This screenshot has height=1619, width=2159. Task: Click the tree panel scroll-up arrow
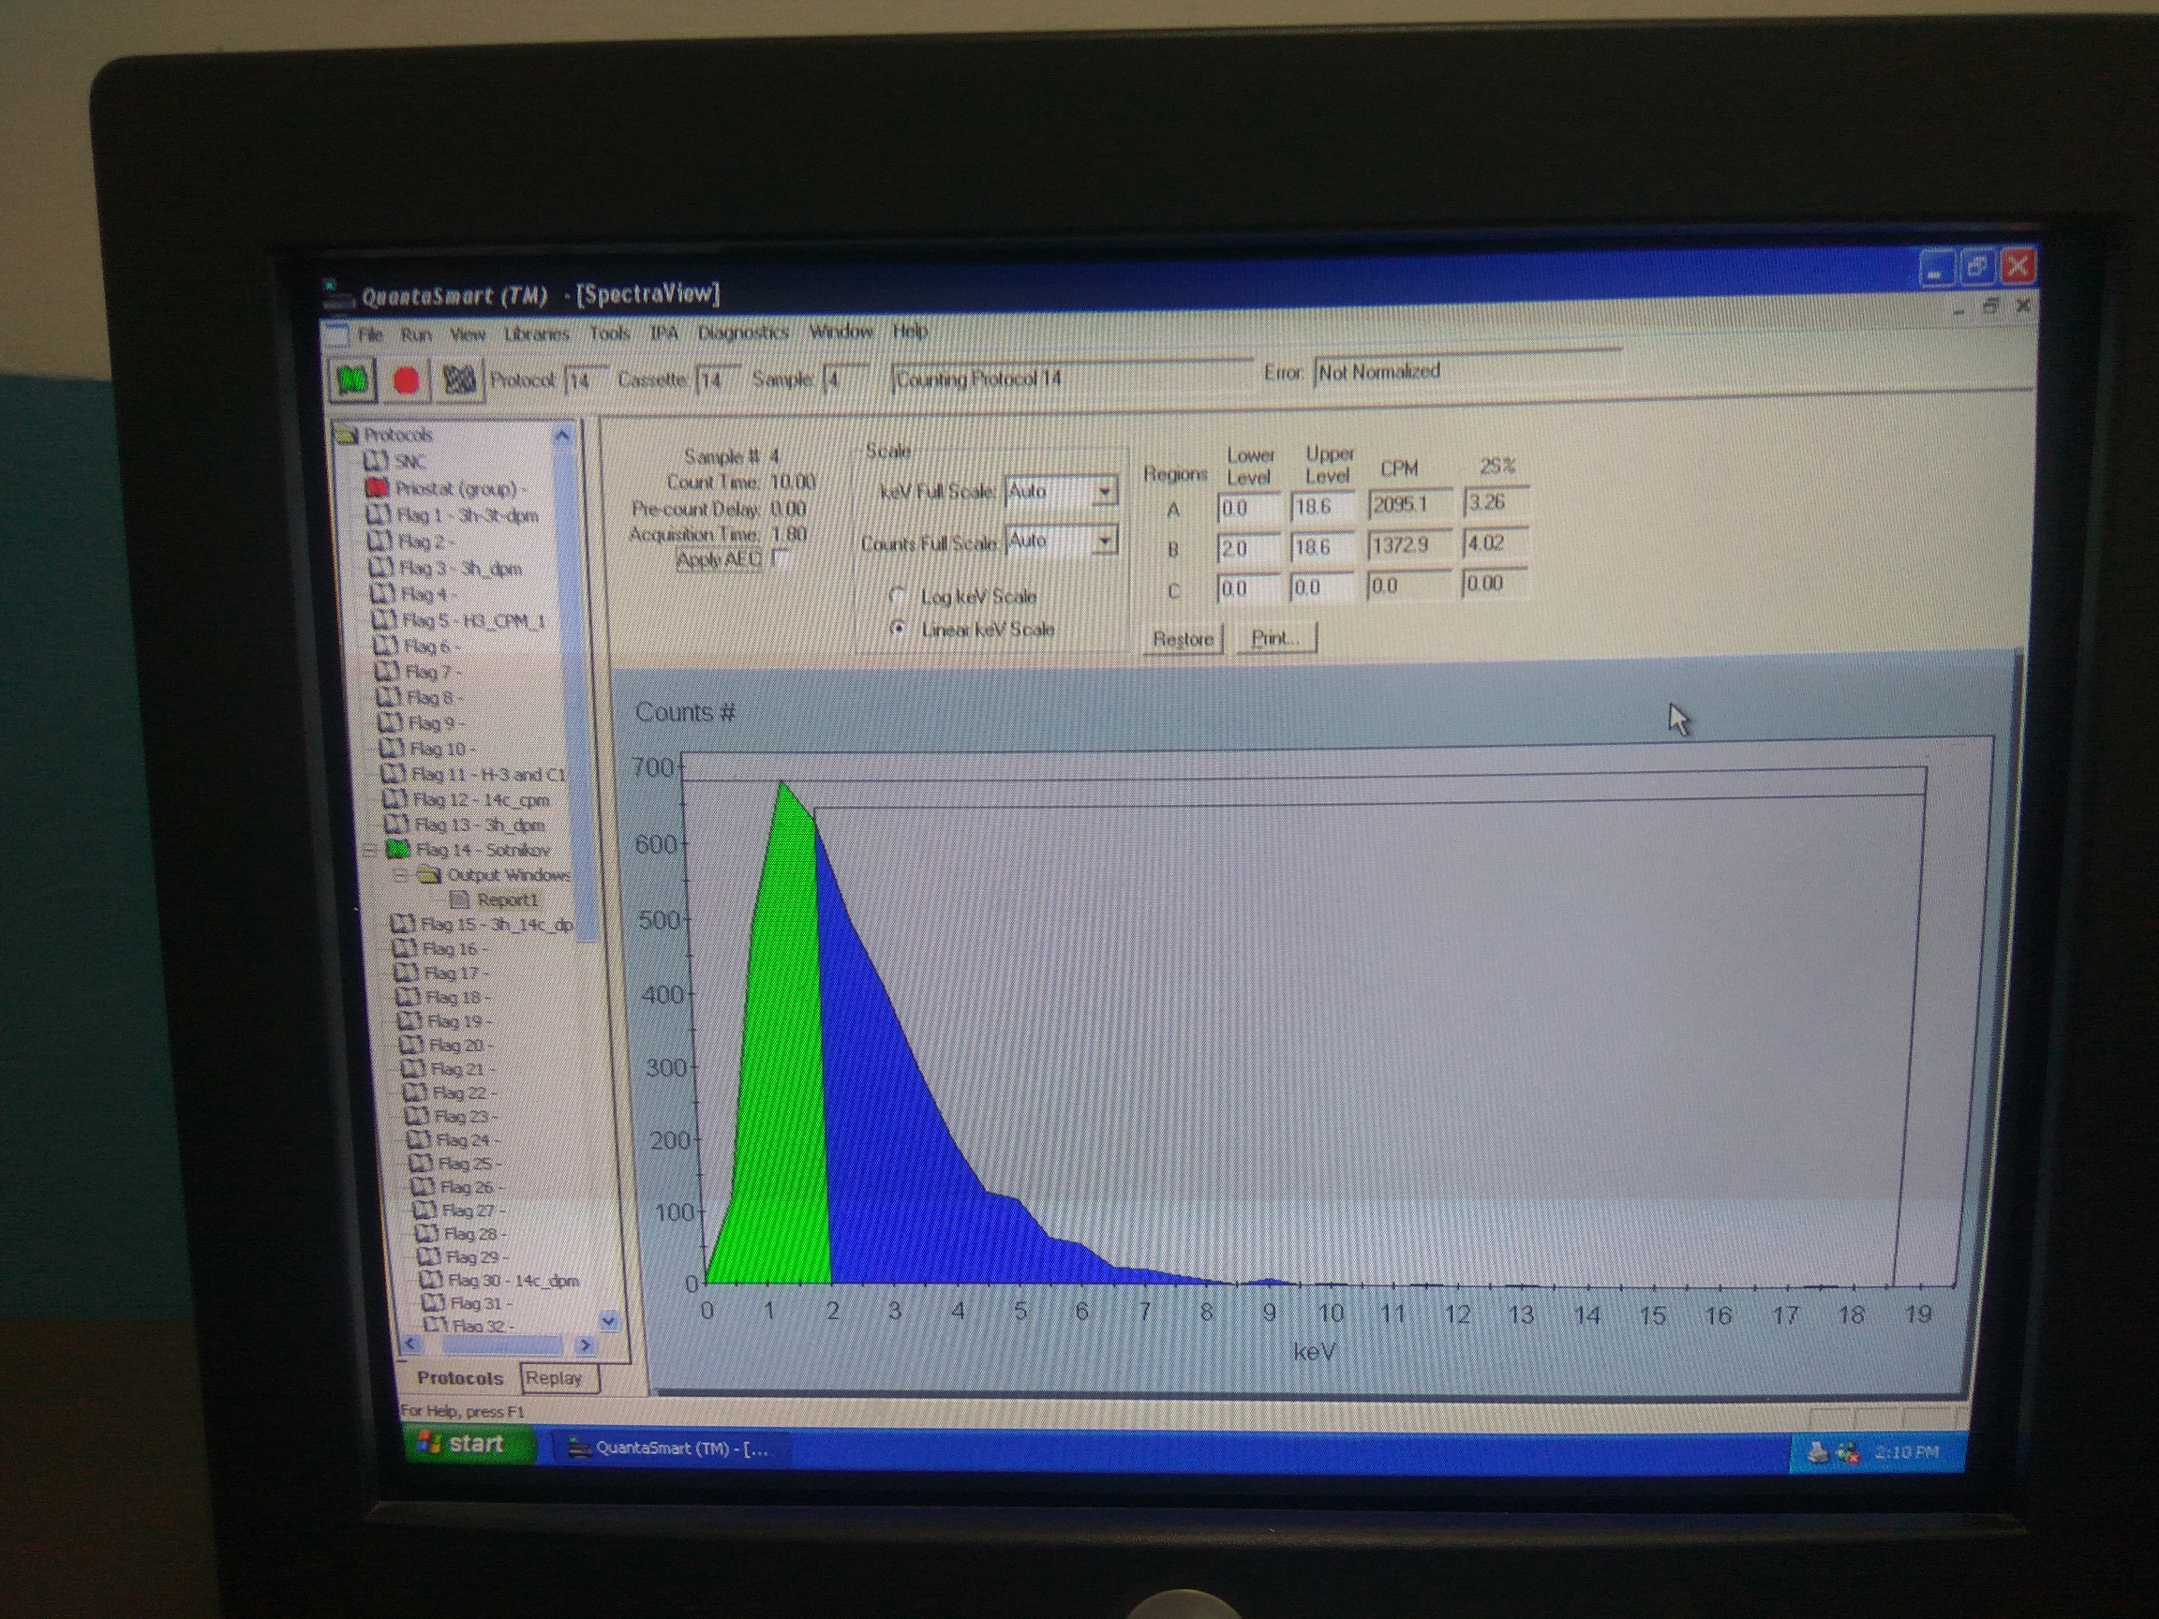coord(562,436)
